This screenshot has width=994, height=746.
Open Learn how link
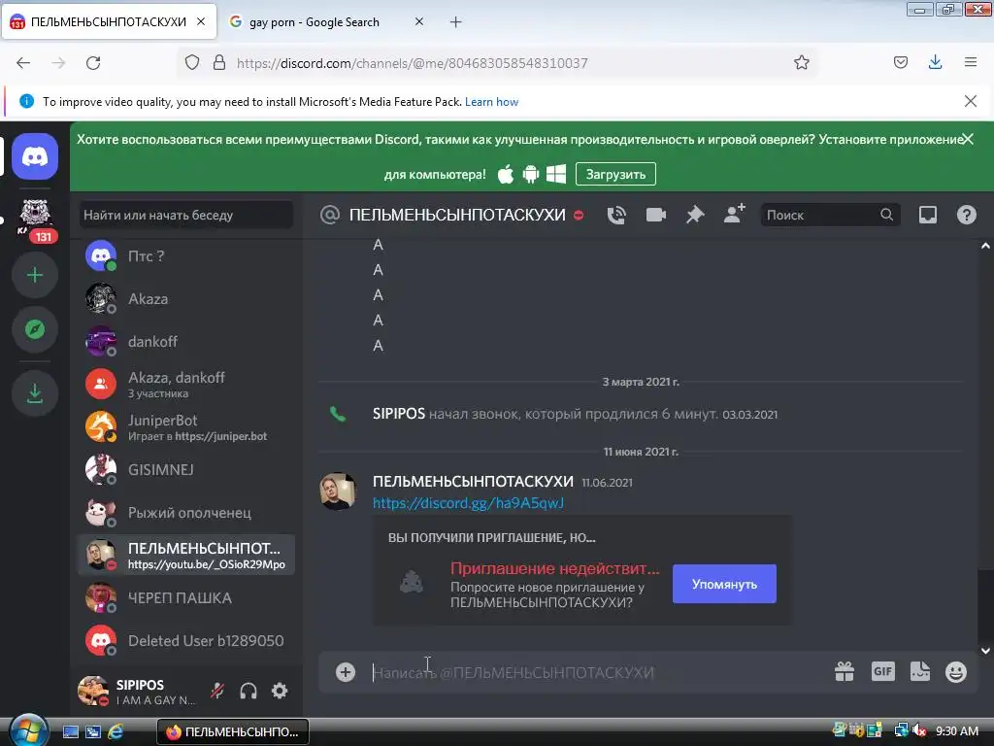(x=491, y=101)
